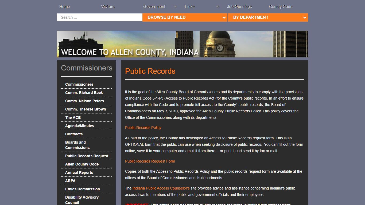Click the paragraph starting with 'As part of the policy'

(214, 144)
